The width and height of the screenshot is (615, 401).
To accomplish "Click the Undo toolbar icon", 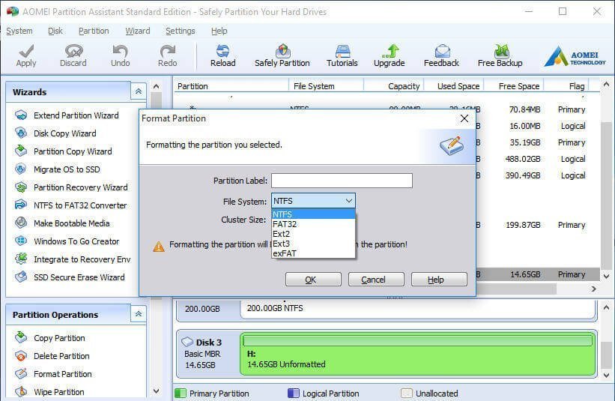I will (120, 55).
